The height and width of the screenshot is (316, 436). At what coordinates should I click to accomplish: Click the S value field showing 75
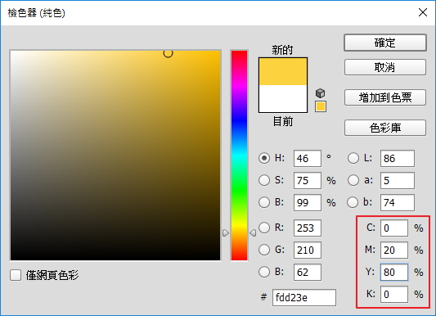pos(308,180)
